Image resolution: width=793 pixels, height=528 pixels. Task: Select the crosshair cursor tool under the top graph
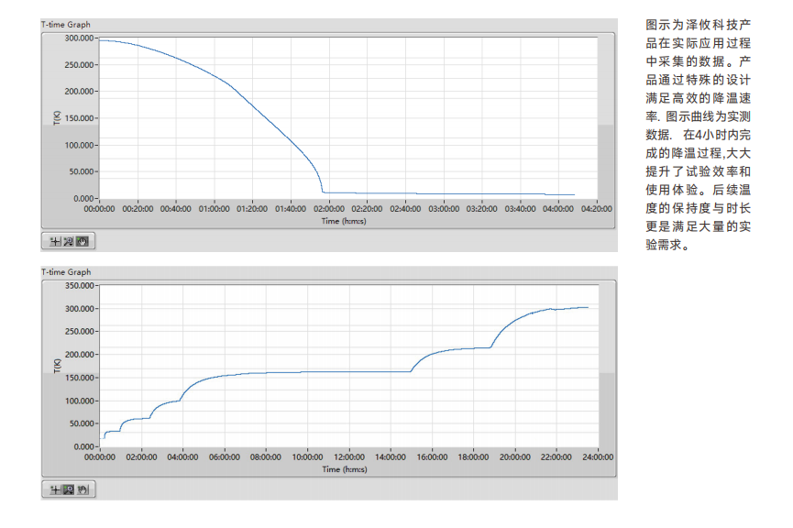(x=54, y=241)
